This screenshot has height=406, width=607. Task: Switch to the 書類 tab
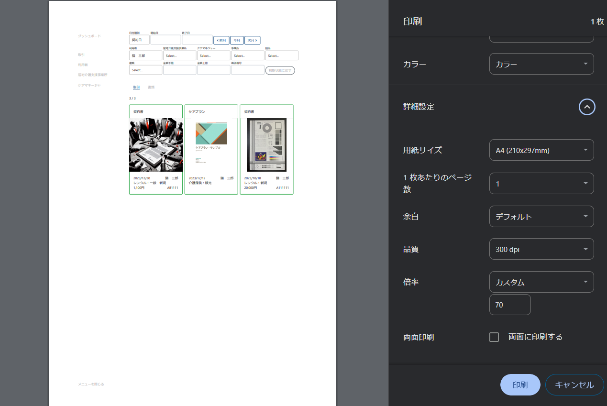(151, 88)
